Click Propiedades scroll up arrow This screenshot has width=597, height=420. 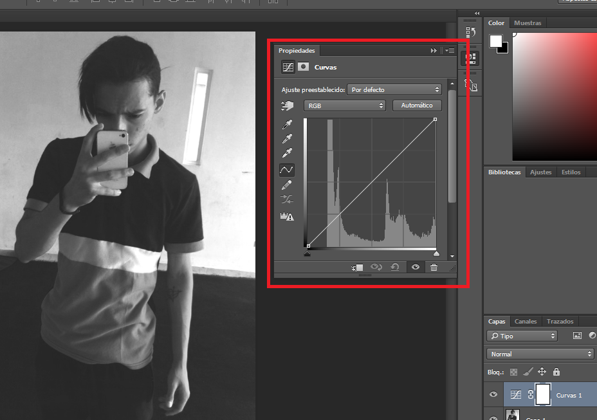click(452, 84)
